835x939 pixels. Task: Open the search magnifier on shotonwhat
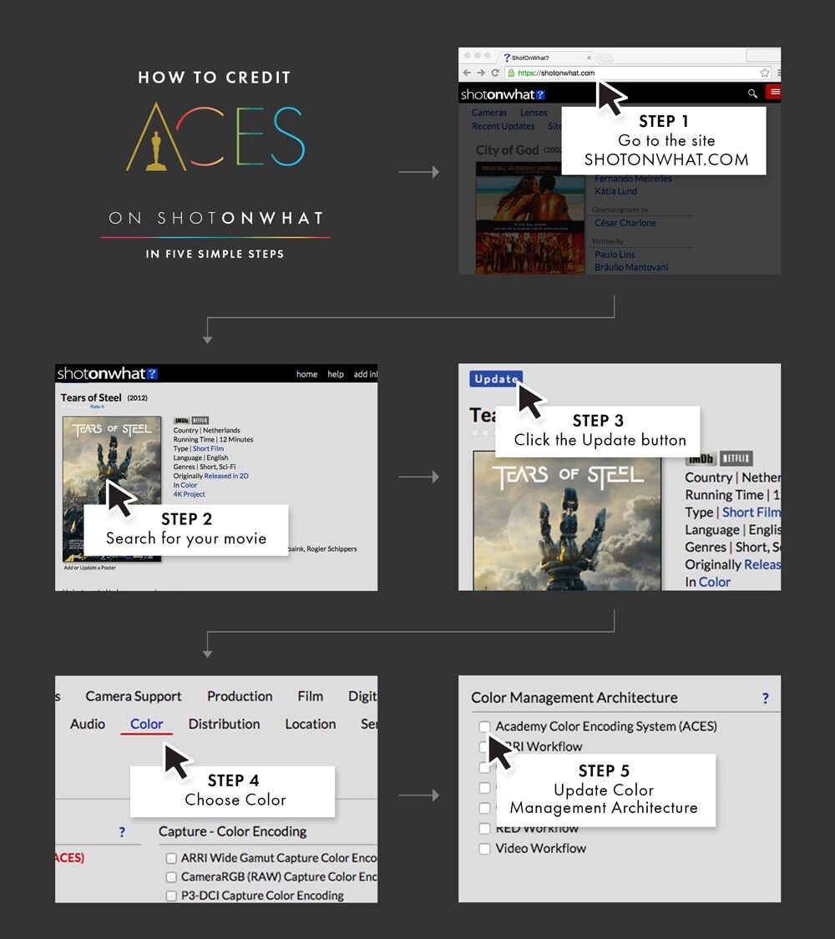(752, 93)
